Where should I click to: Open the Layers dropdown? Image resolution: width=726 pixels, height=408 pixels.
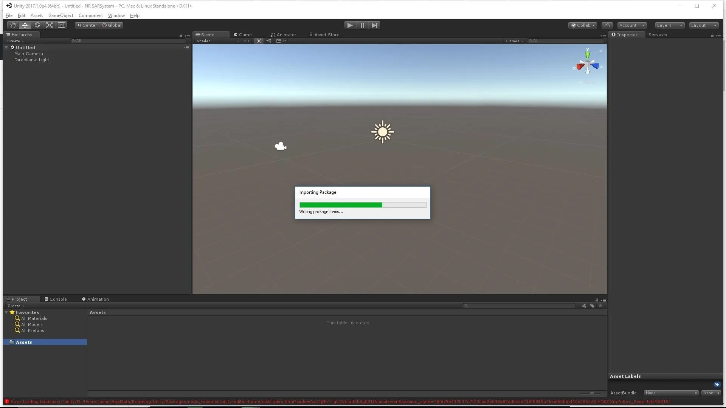[669, 25]
